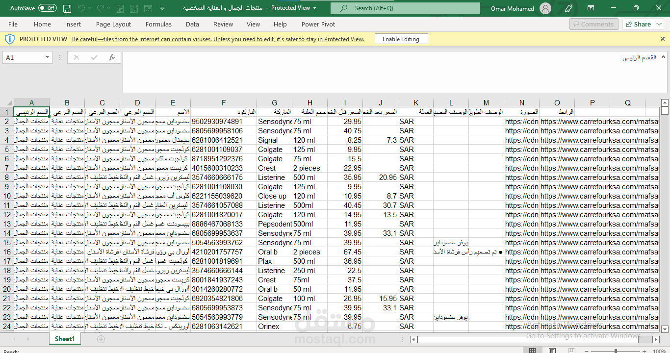
Task: Dismiss the Protected View message bar
Action: [x=662, y=39]
